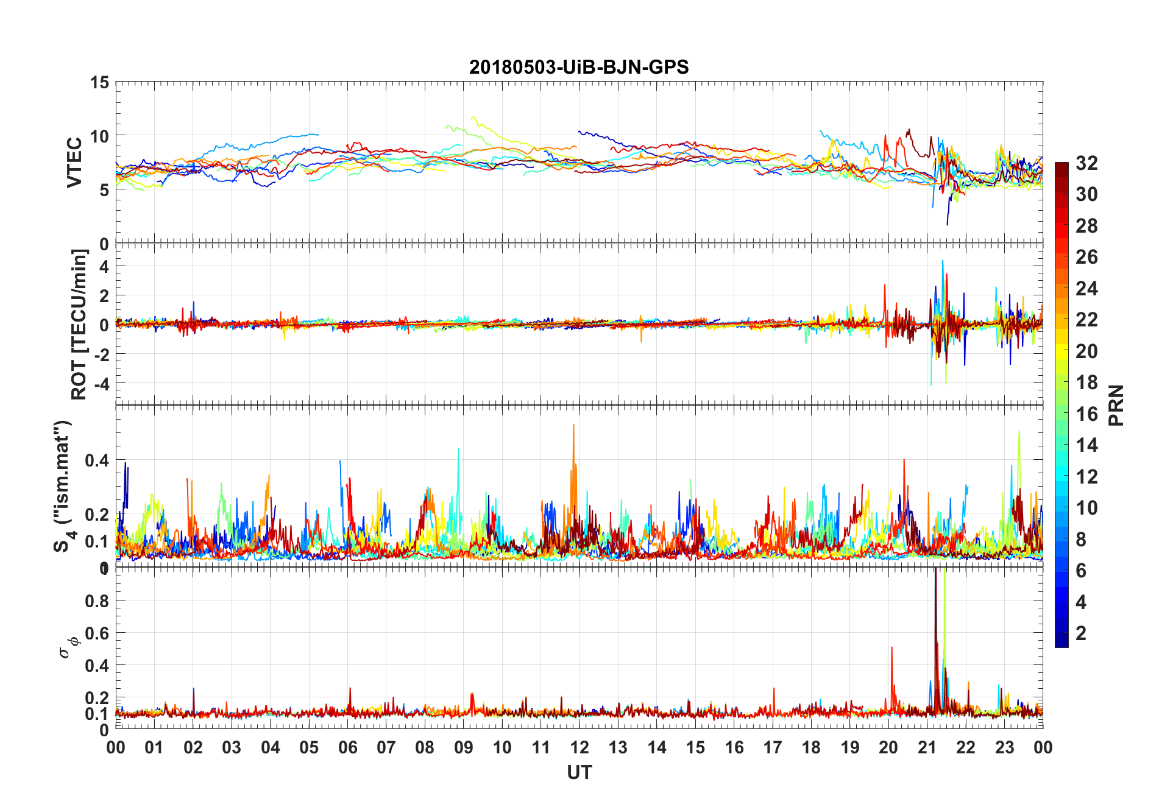Click UT axis tick label 18
This screenshot has width=1159, height=810.
[811, 747]
